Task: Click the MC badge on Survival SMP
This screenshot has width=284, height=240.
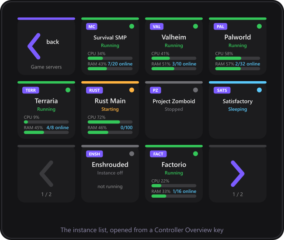Action: (x=92, y=27)
